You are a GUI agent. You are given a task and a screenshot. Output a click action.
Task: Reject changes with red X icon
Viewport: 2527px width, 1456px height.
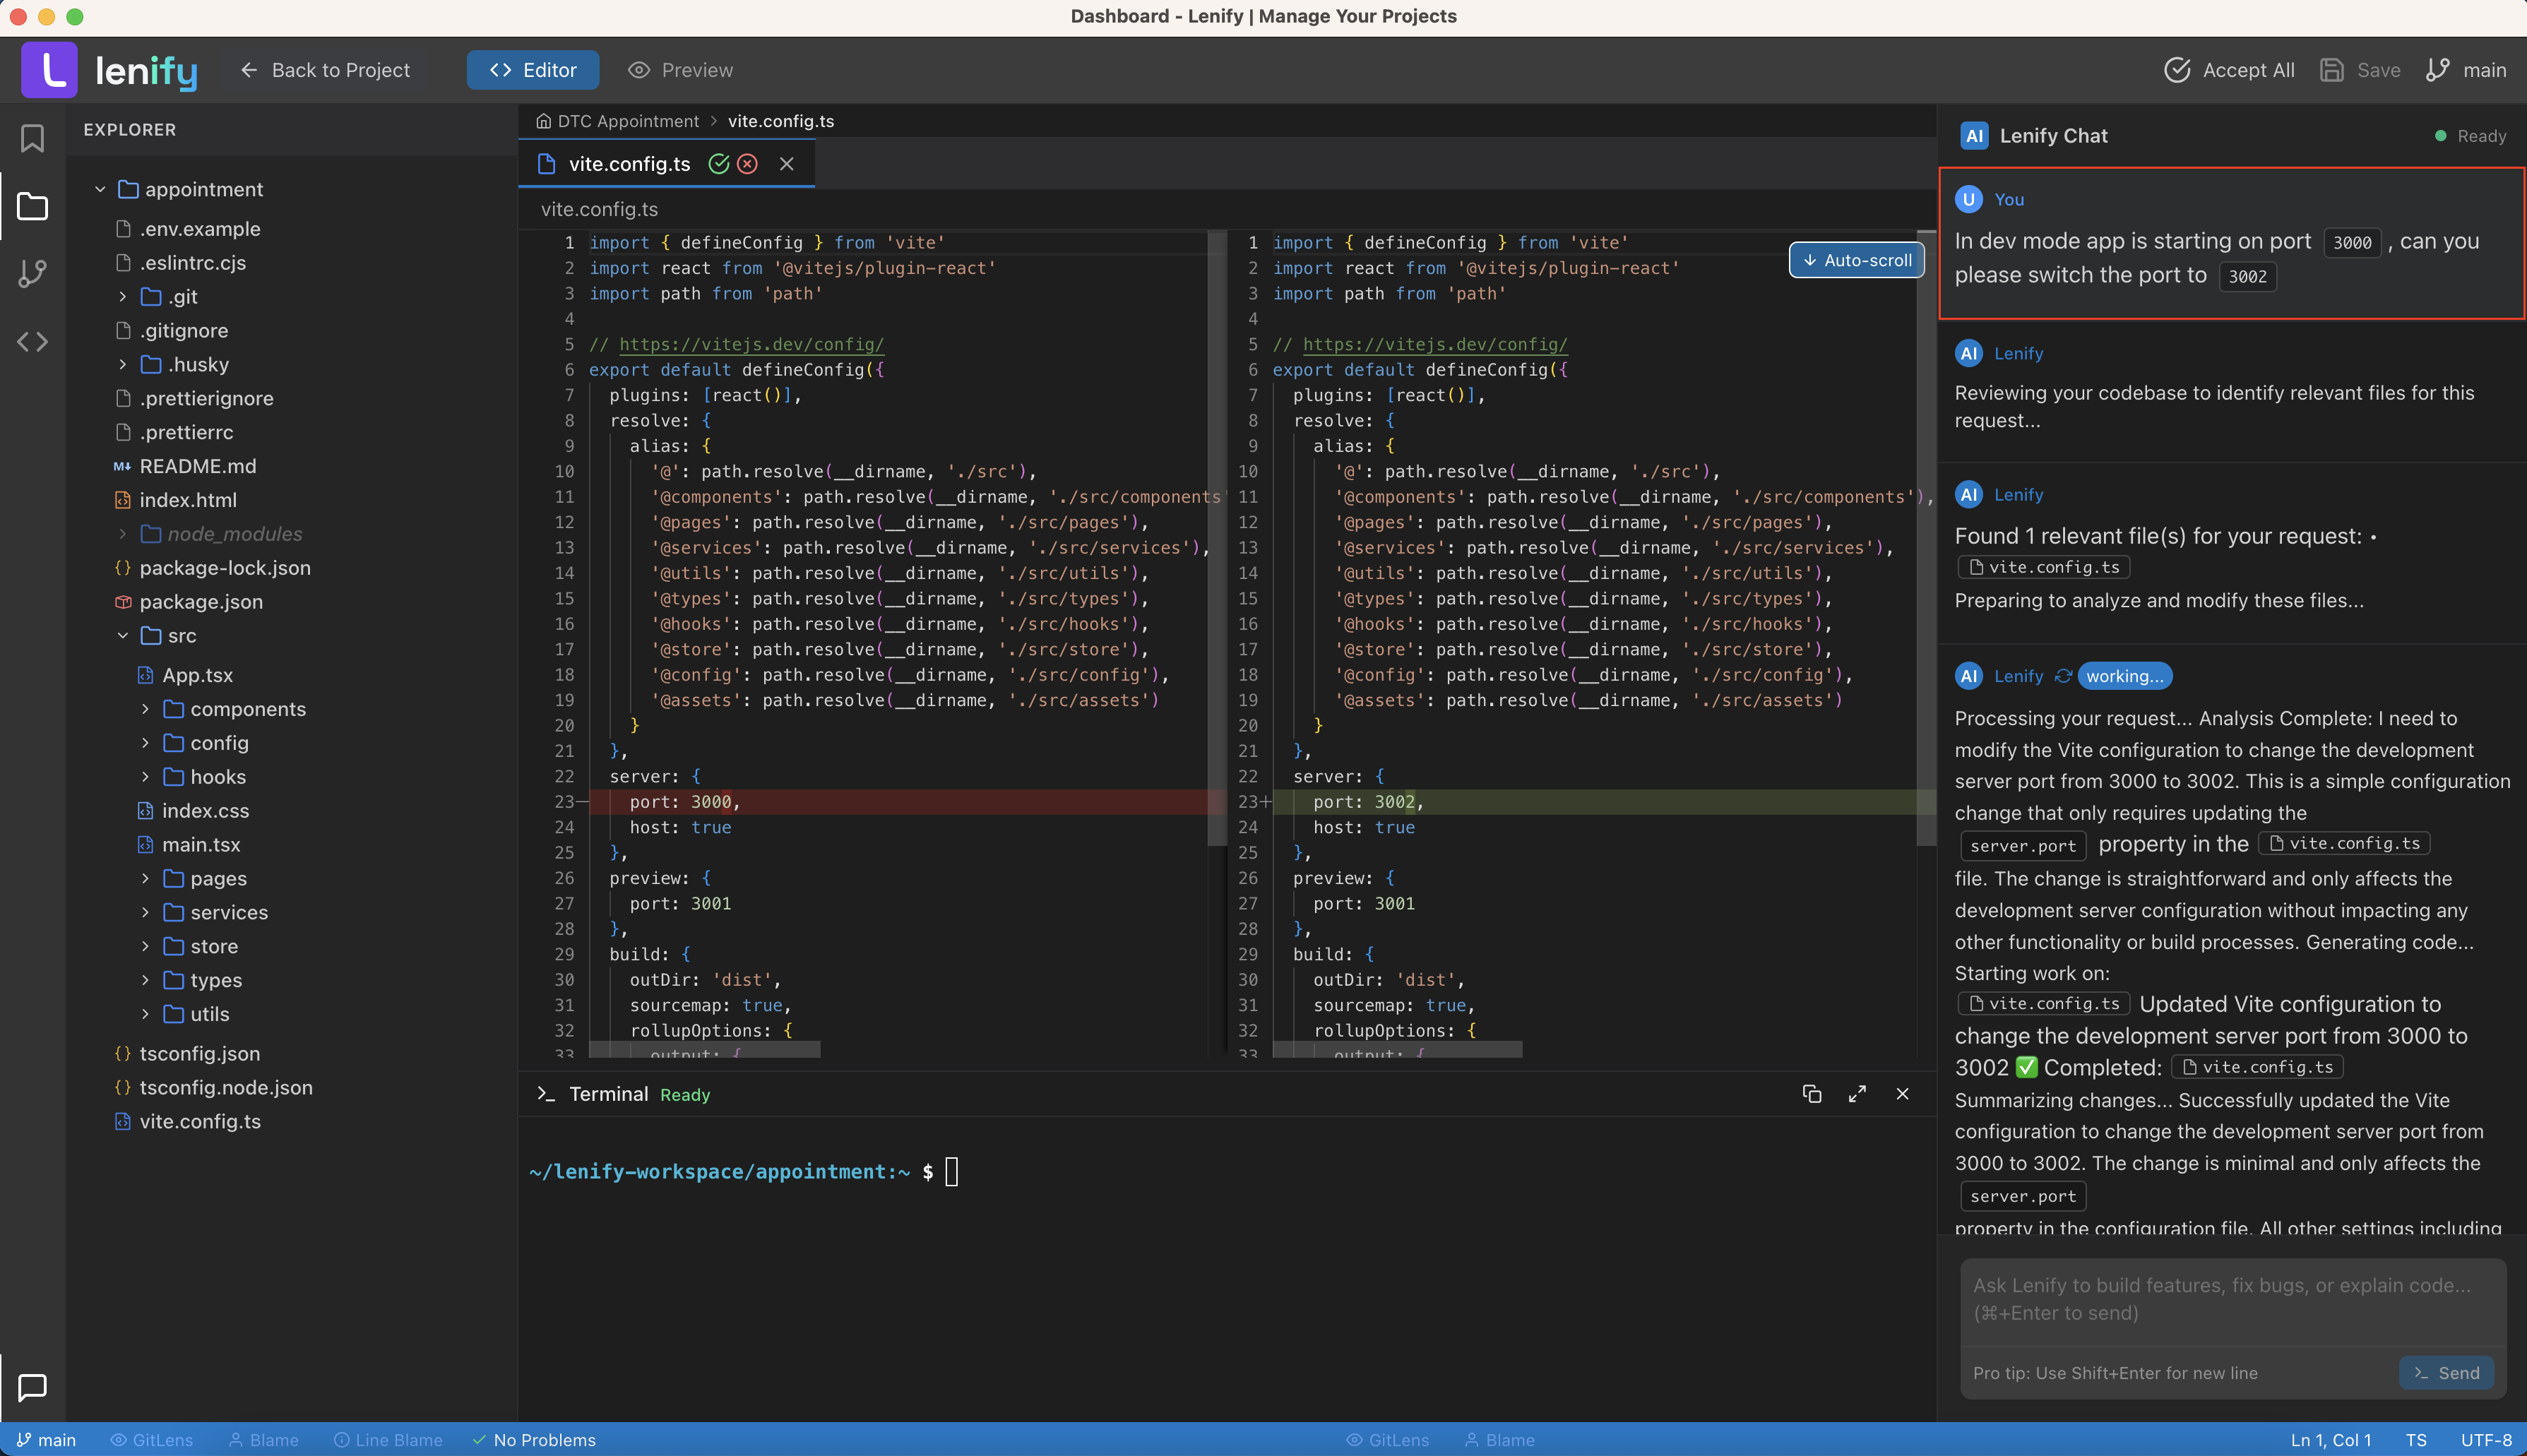(x=747, y=164)
